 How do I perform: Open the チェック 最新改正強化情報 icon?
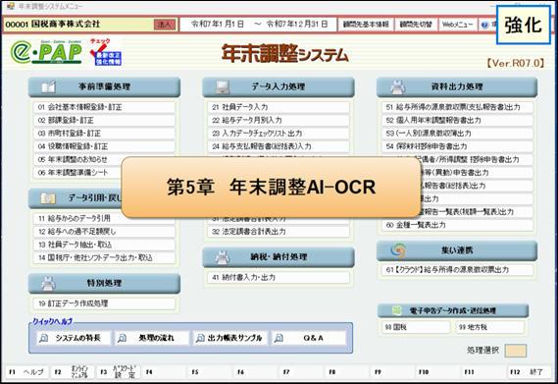pos(105,52)
